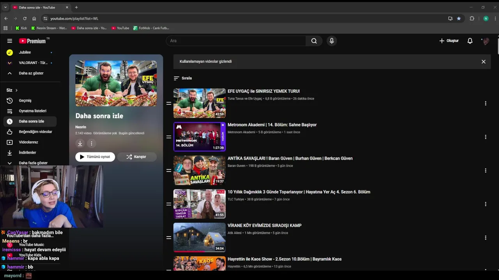Screen dimensions: 499x280
Task: Reload the page in browser toolbar
Action: coord(25,18)
